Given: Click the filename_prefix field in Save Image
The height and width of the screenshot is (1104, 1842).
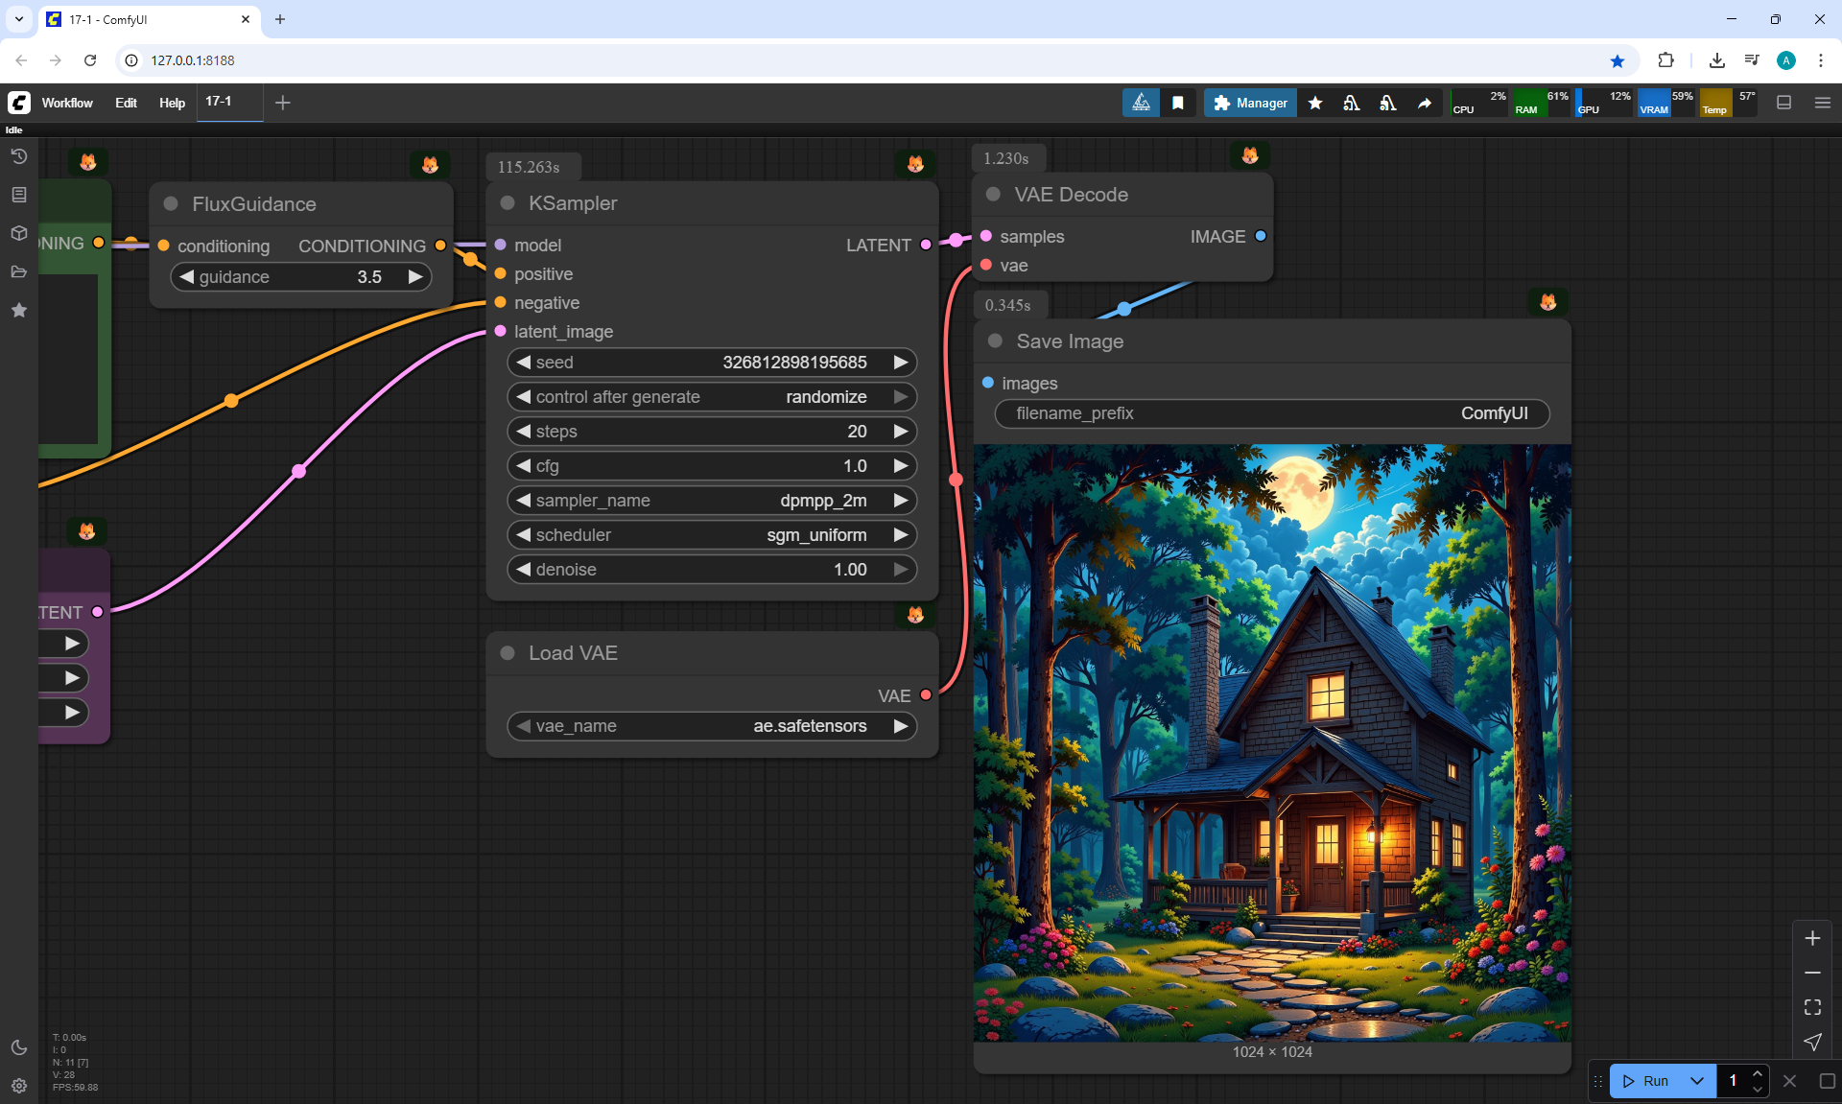Looking at the screenshot, I should point(1271,413).
